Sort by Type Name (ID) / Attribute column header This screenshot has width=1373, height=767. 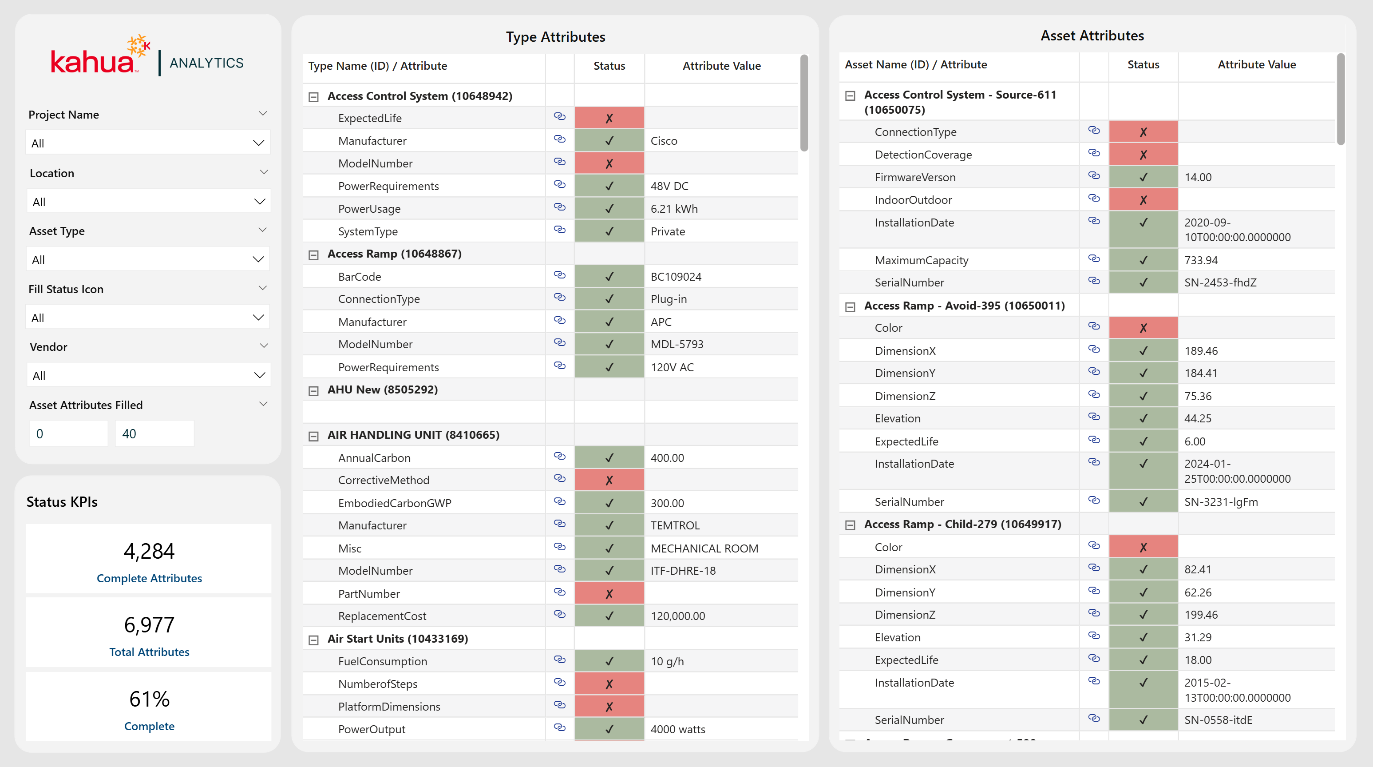pos(377,66)
